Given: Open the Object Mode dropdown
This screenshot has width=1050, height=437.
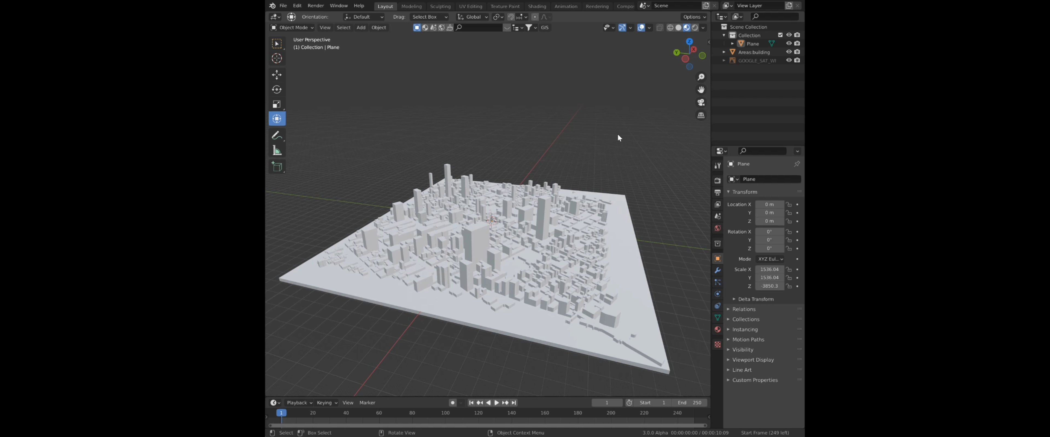Looking at the screenshot, I should [x=292, y=27].
